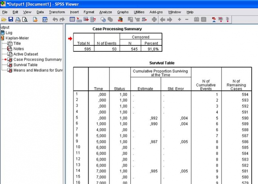
Task: Click the Show book icon in toolbar
Action: 196,20
